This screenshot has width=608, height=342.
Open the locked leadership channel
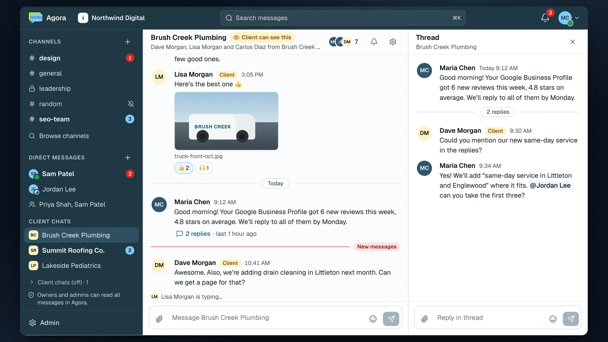click(81, 88)
